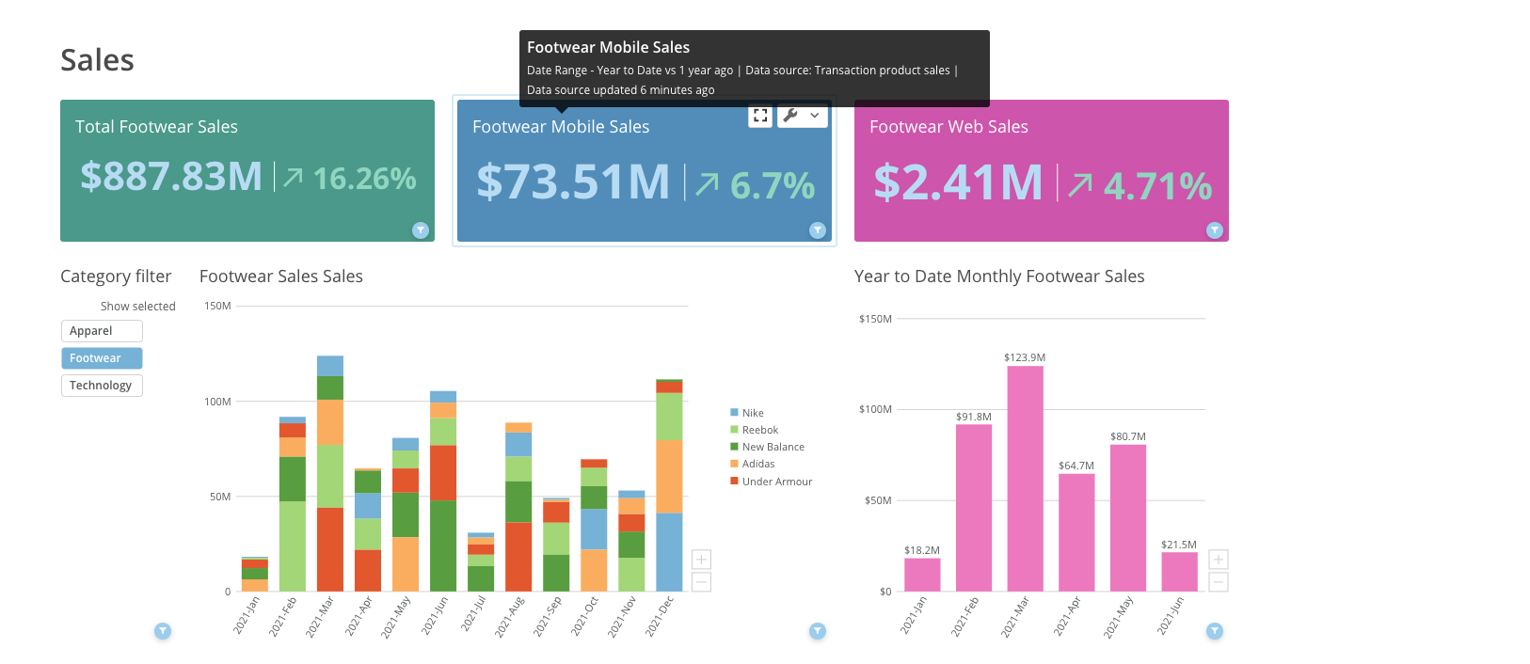Zoom out on Year to Date Monthly chart
The image size is (1530, 664).
click(1218, 582)
